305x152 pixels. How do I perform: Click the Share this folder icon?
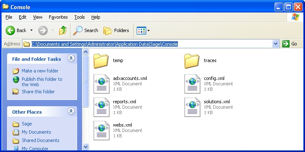click(x=16, y=92)
